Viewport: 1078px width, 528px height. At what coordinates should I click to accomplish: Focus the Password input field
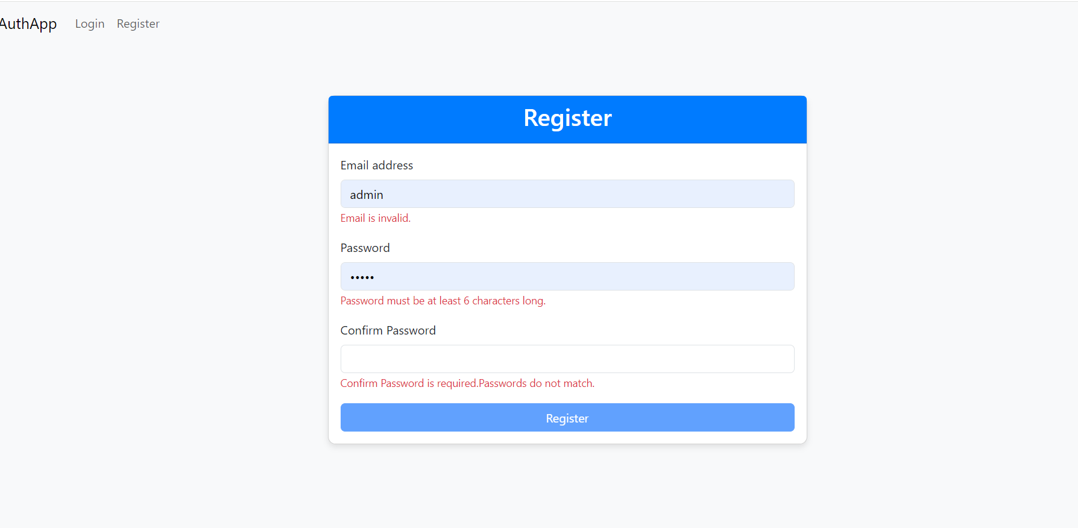point(567,277)
